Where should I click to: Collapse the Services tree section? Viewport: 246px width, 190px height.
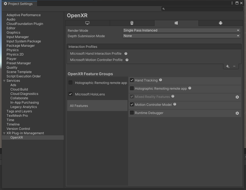[x=4, y=81]
